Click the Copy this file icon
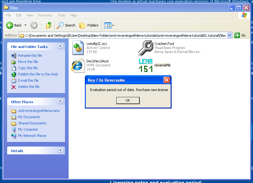This screenshot has width=253, height=183. (x=14, y=68)
